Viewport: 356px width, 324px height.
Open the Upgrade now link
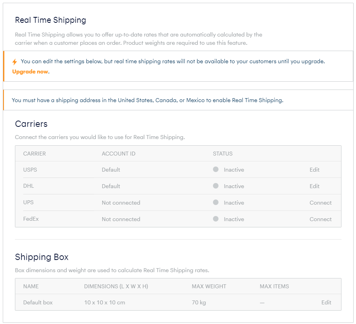tap(30, 72)
